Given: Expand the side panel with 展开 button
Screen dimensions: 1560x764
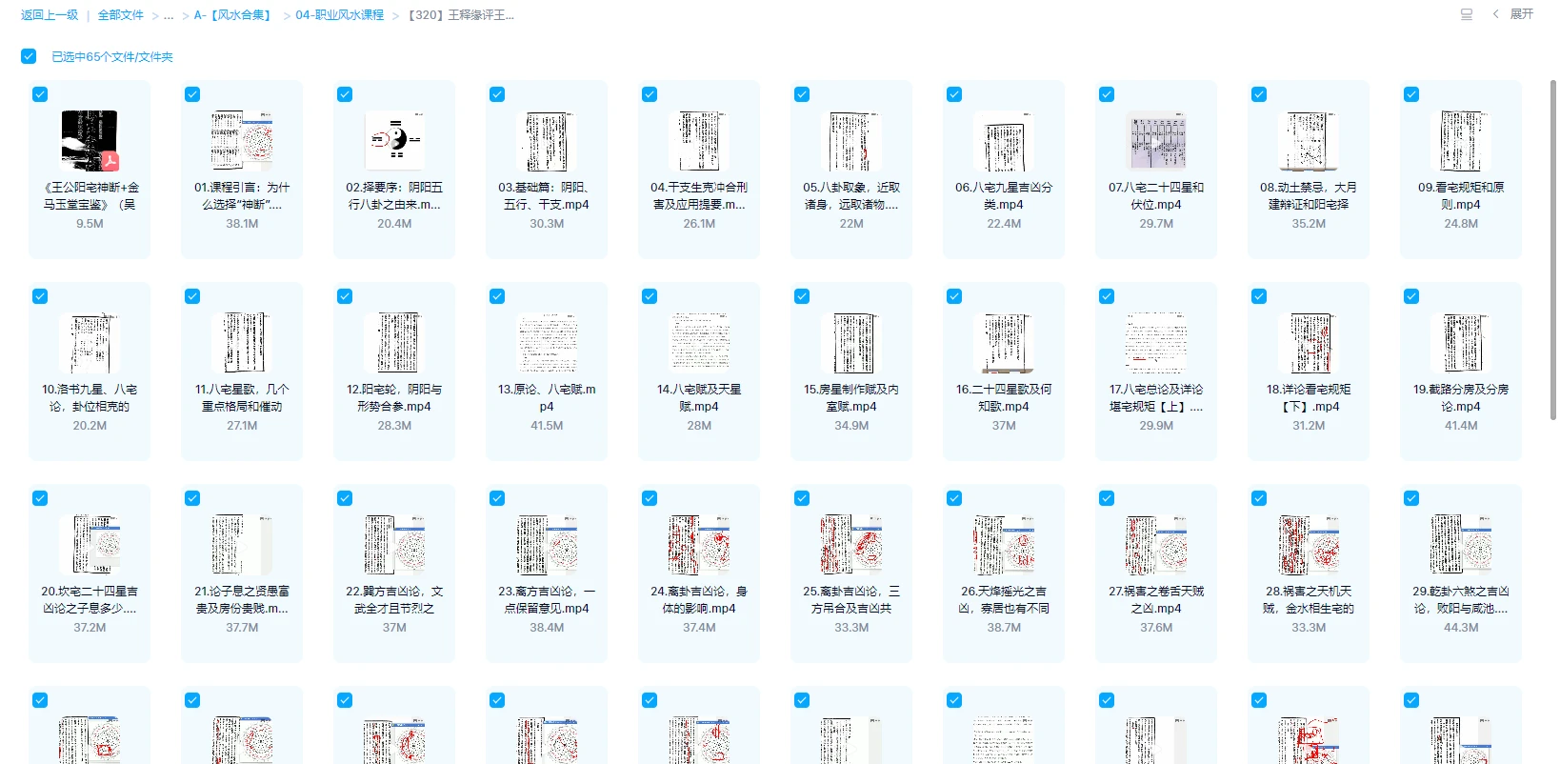Looking at the screenshot, I should (x=1513, y=14).
